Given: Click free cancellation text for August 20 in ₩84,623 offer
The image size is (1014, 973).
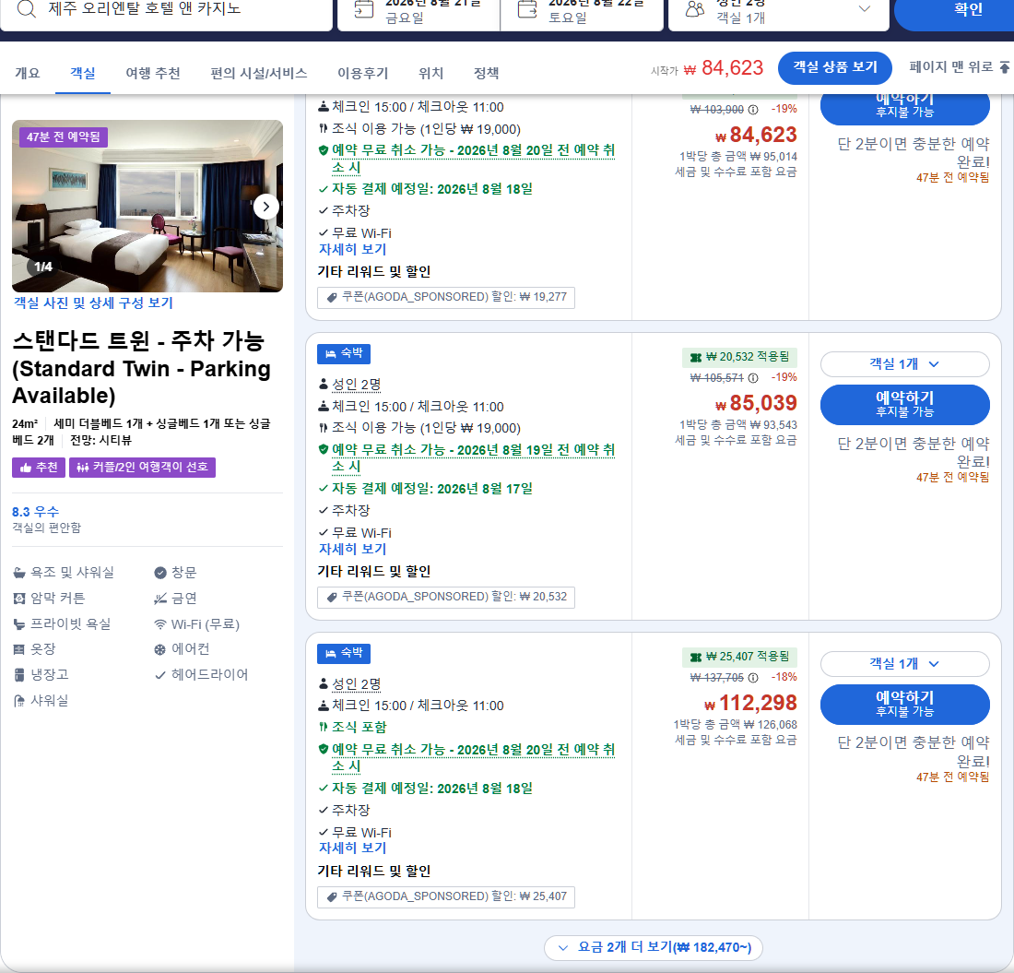Looking at the screenshot, I should point(473,159).
